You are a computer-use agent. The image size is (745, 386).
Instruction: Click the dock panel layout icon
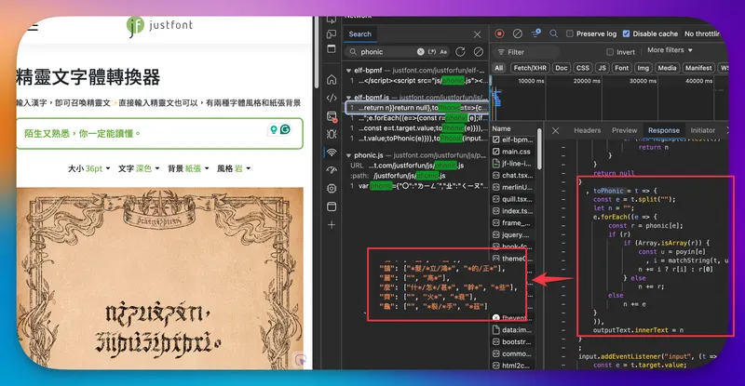(332, 49)
